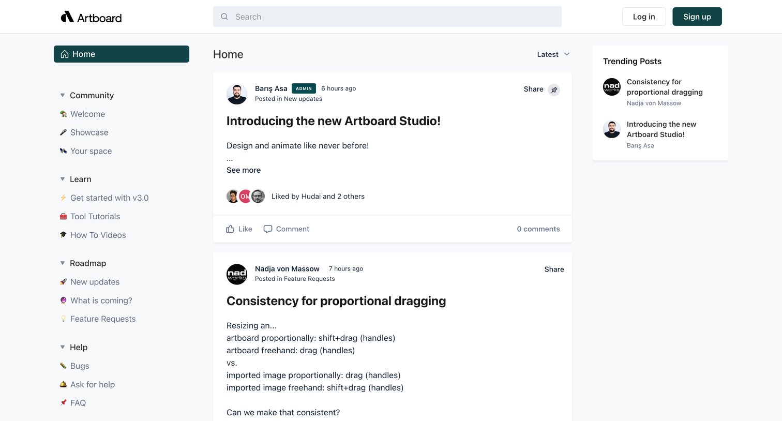Click the Search input field
Screen dimensions: 782x421
tap(387, 17)
